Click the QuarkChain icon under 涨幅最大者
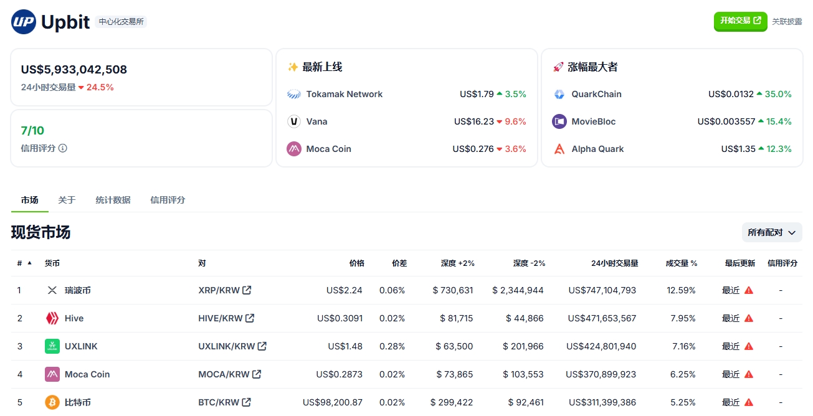The image size is (813, 416). (x=560, y=94)
